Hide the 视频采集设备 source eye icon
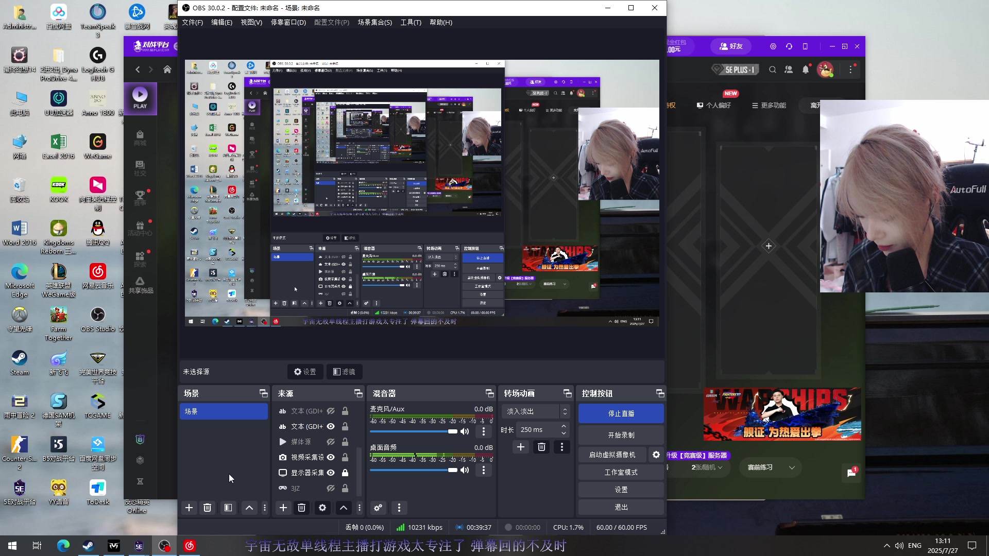 click(331, 457)
